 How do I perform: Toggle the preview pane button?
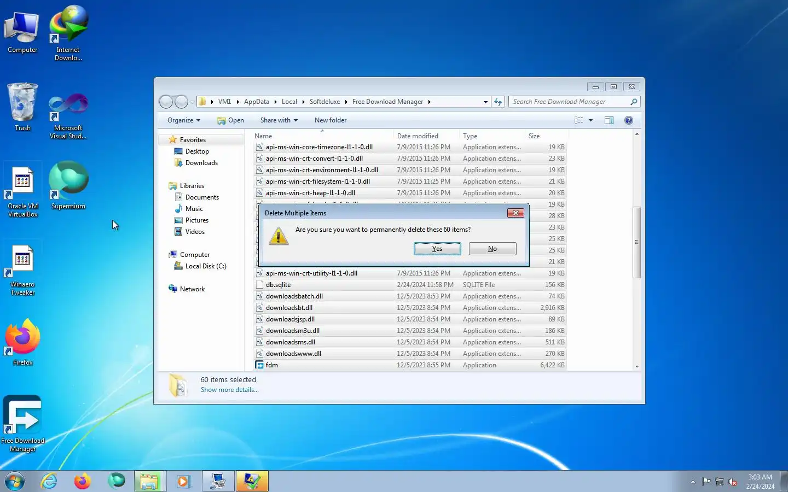(x=609, y=120)
